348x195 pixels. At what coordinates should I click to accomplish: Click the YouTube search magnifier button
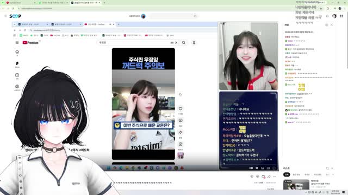click(x=184, y=42)
